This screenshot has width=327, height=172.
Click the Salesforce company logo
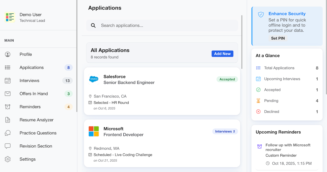(94, 79)
